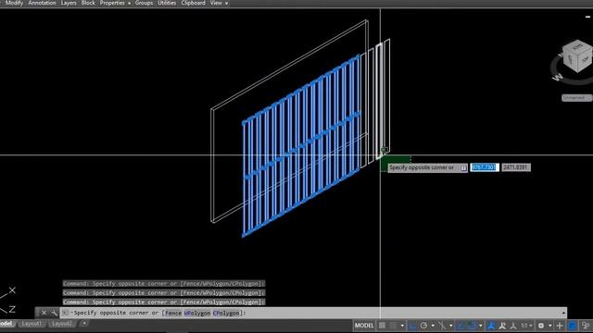
Task: Open object snap settings dropdown
Action: 480,326
